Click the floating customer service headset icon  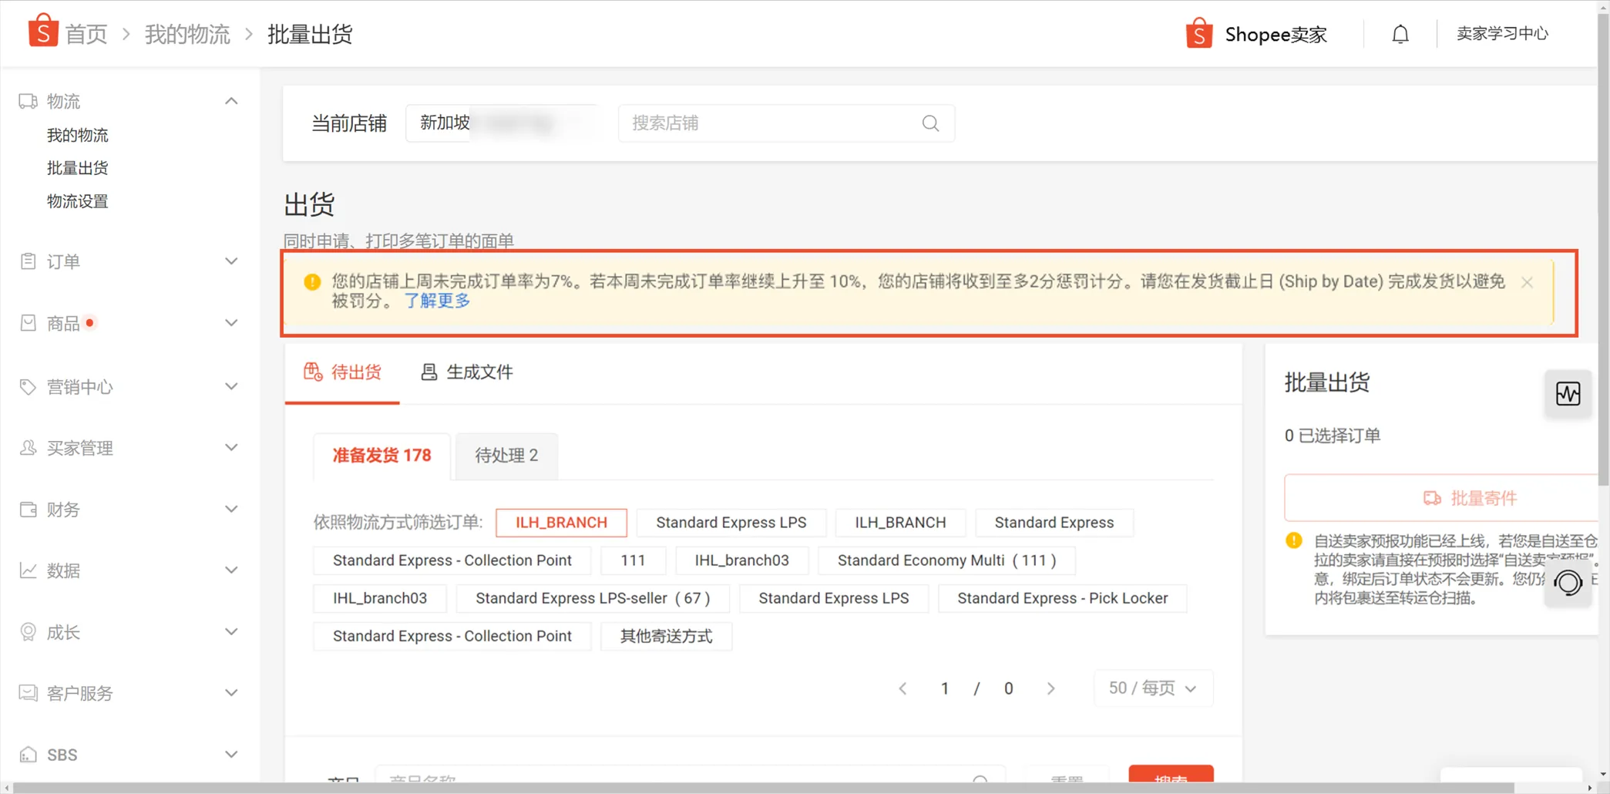1568,584
